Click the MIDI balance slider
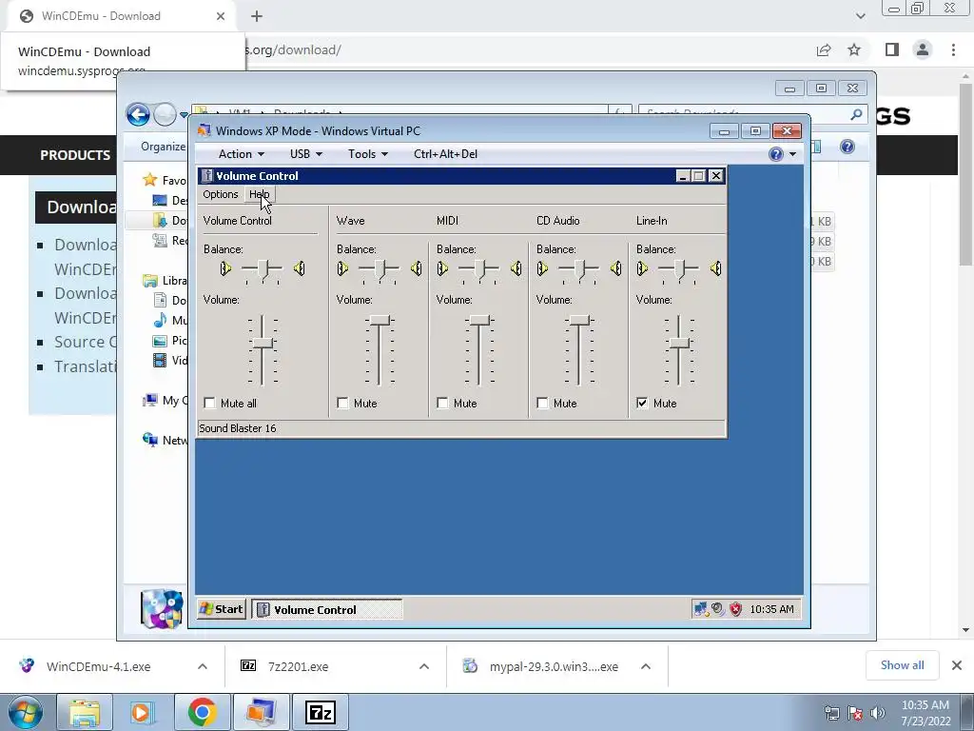The image size is (974, 731). [x=479, y=269]
